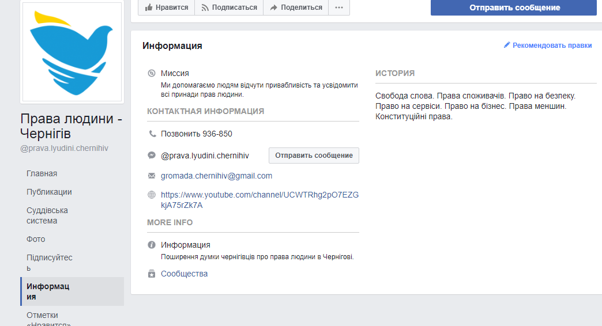
Task: Click the Сообщества box icon
Action: click(x=152, y=274)
